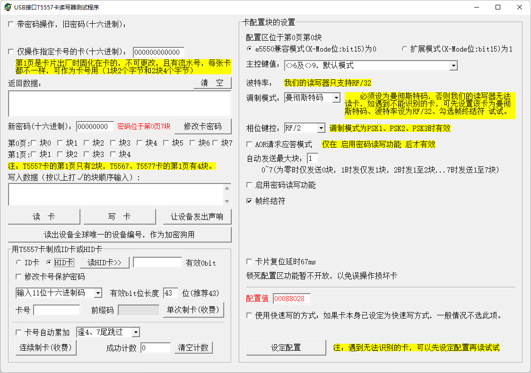The width and height of the screenshot is (531, 373).
Task: Expand the 调制模式 combo box
Action: (336, 98)
